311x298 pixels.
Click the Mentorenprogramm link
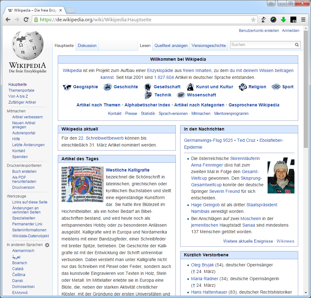click(231, 114)
